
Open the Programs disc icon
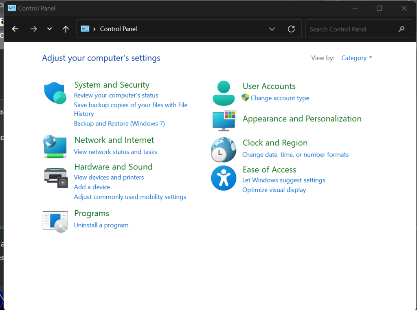pyautogui.click(x=55, y=221)
